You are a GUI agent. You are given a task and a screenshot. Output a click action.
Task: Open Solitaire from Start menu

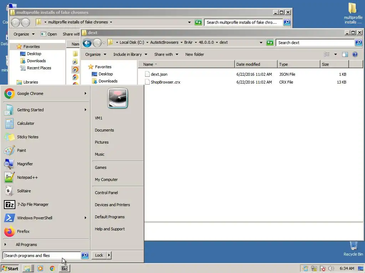point(46,191)
